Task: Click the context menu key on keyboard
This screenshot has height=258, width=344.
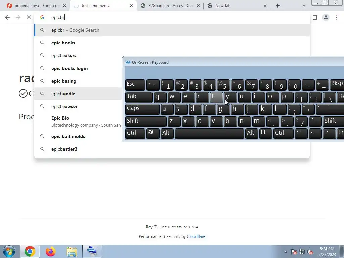Action: (x=266, y=134)
